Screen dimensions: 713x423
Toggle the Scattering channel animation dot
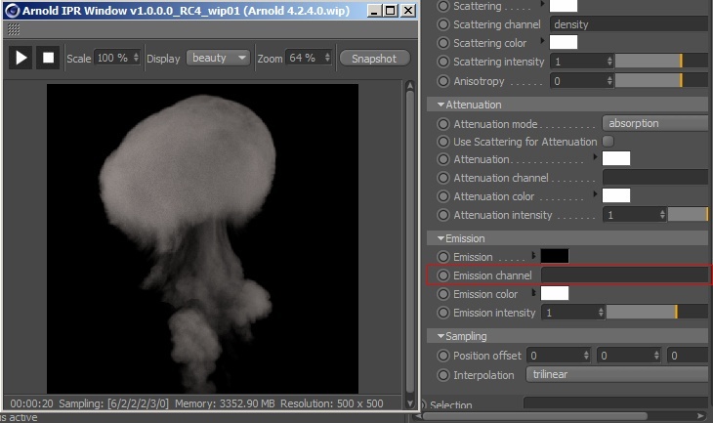[442, 24]
